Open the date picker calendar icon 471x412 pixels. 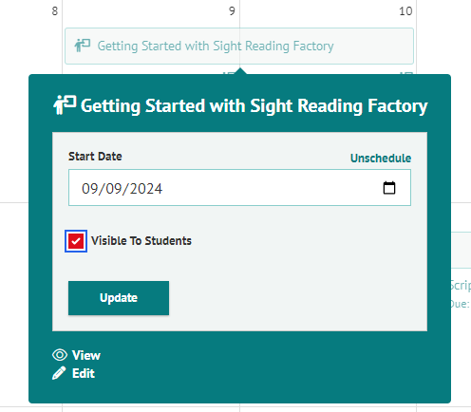[389, 188]
